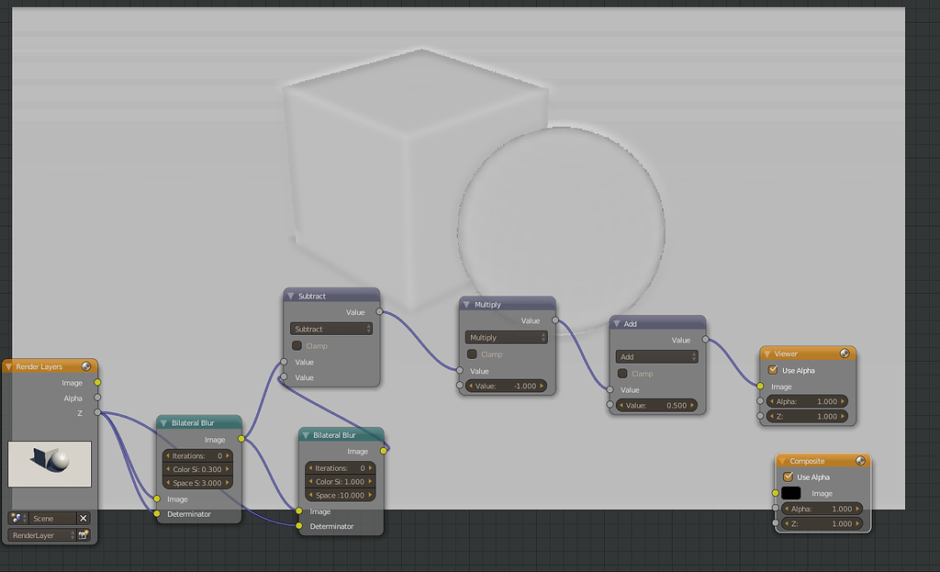Click the Space S: 3.000 field
Viewport: 940px width, 572px height.
197,483
